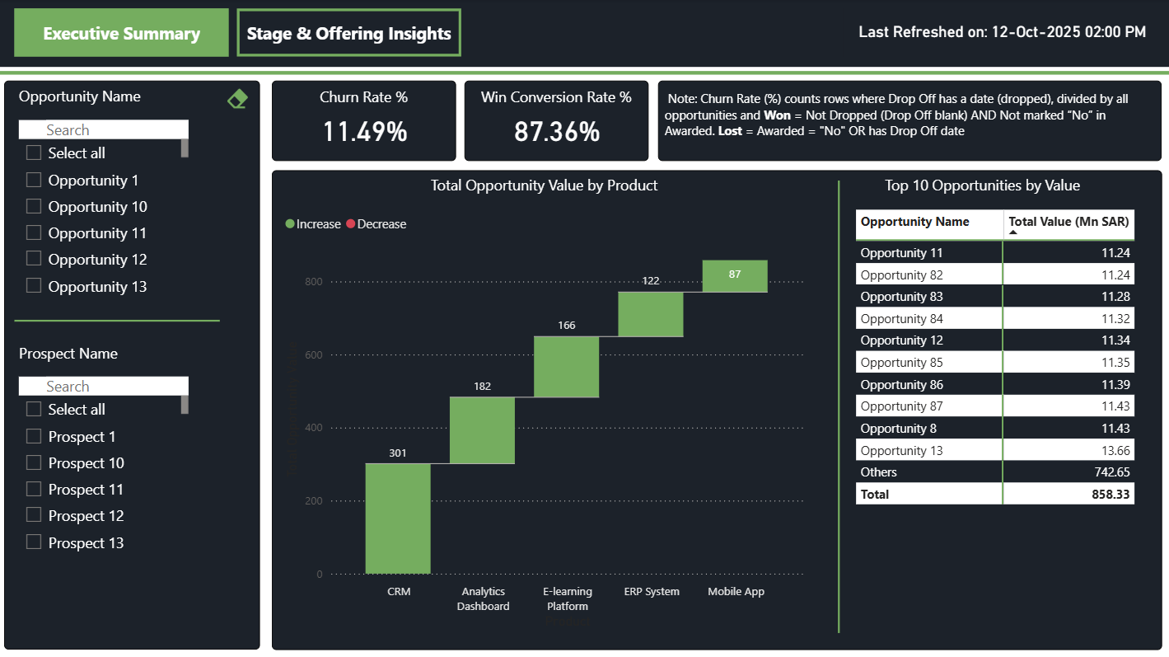The image size is (1169, 657).
Task: Switch to the Stage & Offering Insights tab
Action: [x=348, y=32]
